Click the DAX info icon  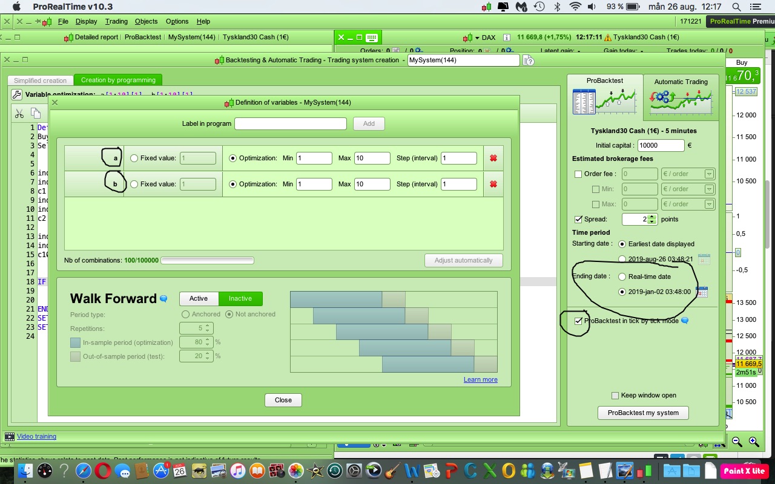(507, 38)
